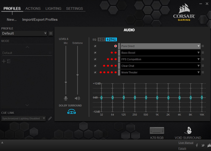This screenshot has width=211, height=151.
Task: Click the 250 Hz EQ band handle
Action: (x=135, y=98)
